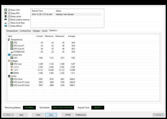
Task: Click the chip icon of CPU Core voltage row
Action: [11, 64]
